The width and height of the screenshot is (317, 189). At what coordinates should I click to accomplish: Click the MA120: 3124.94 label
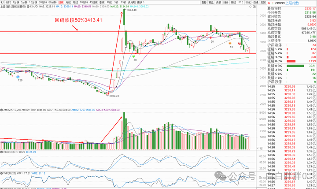119,7
